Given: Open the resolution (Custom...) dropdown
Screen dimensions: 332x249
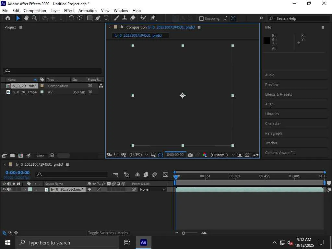Looking at the screenshot, I should coord(222,155).
